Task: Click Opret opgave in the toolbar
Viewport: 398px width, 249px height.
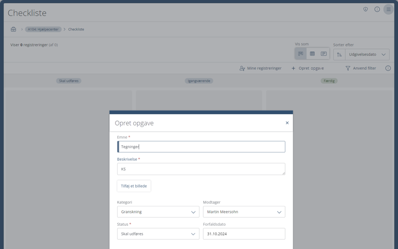Action: coord(307,68)
